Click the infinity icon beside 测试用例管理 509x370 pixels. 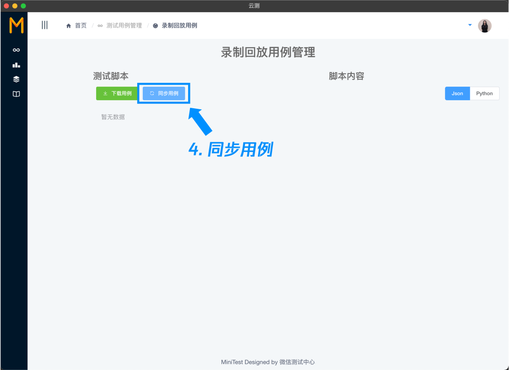click(x=100, y=25)
